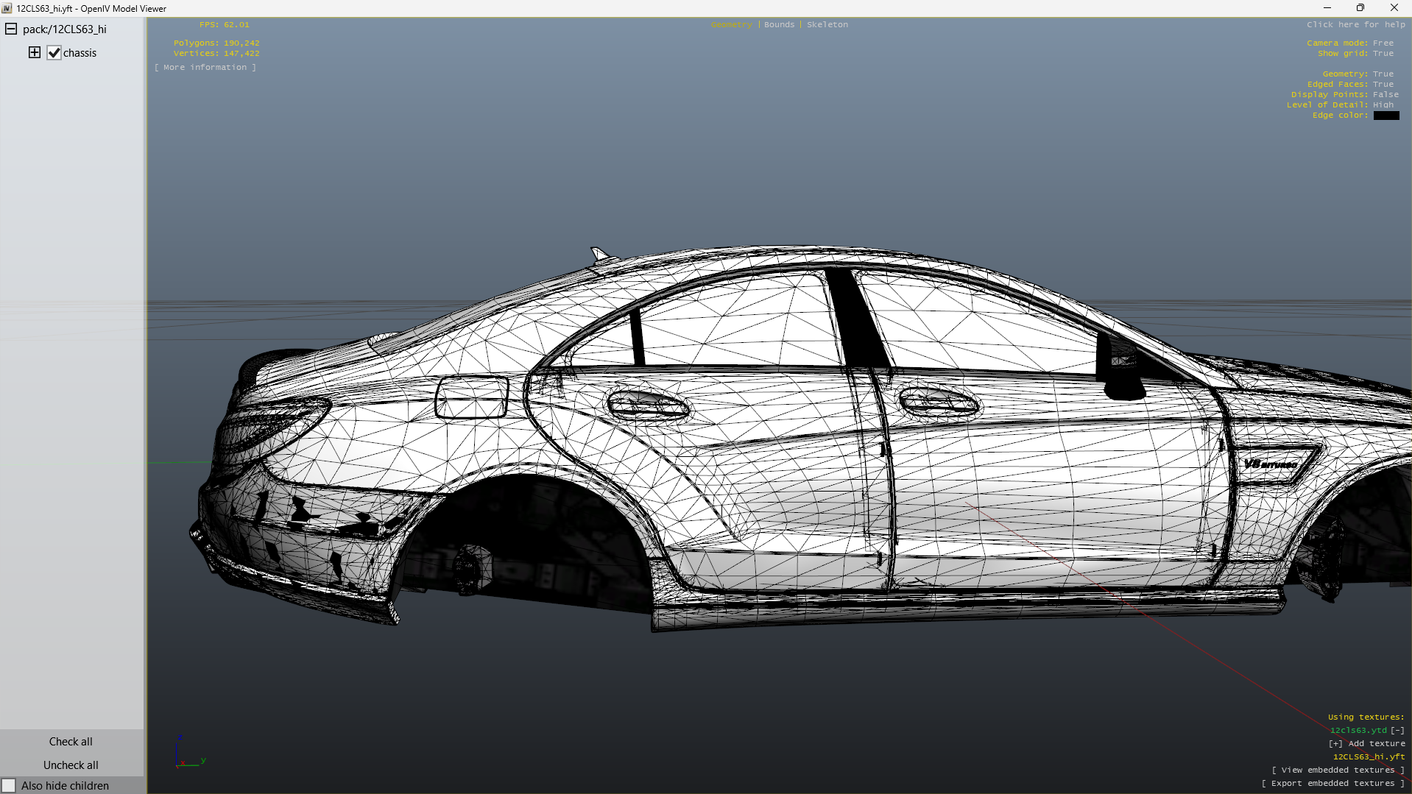Image resolution: width=1412 pixels, height=794 pixels.
Task: Open the More information link
Action: pos(205,68)
